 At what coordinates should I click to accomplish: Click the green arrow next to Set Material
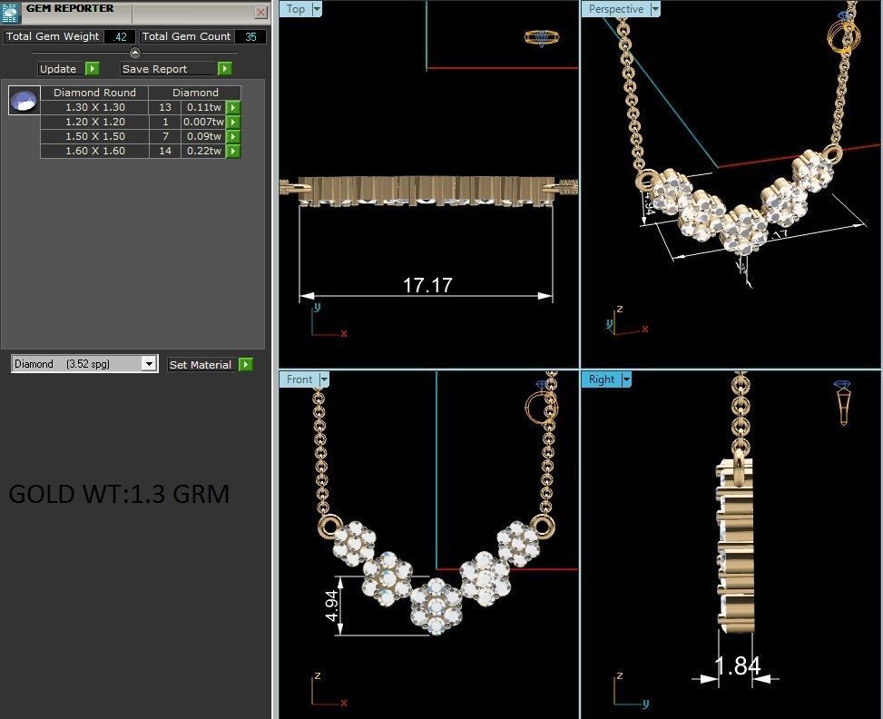[x=246, y=365]
